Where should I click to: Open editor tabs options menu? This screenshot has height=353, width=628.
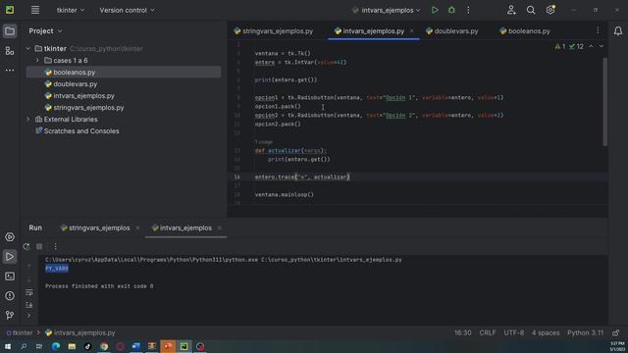pyautogui.click(x=598, y=30)
